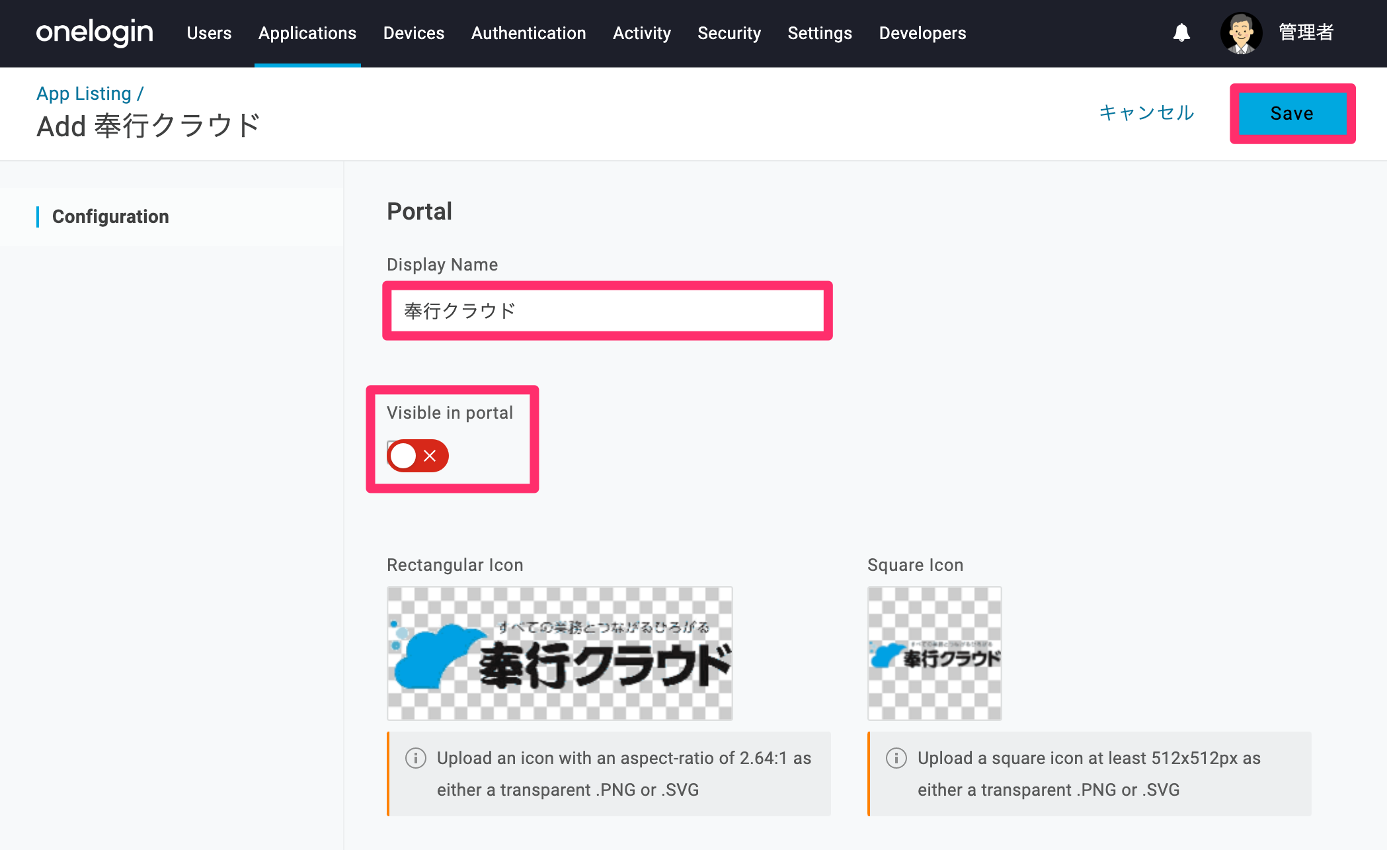Open the Applications menu
This screenshot has height=850, width=1387.
coord(307,33)
